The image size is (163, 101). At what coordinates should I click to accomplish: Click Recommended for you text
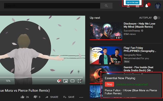(136, 58)
